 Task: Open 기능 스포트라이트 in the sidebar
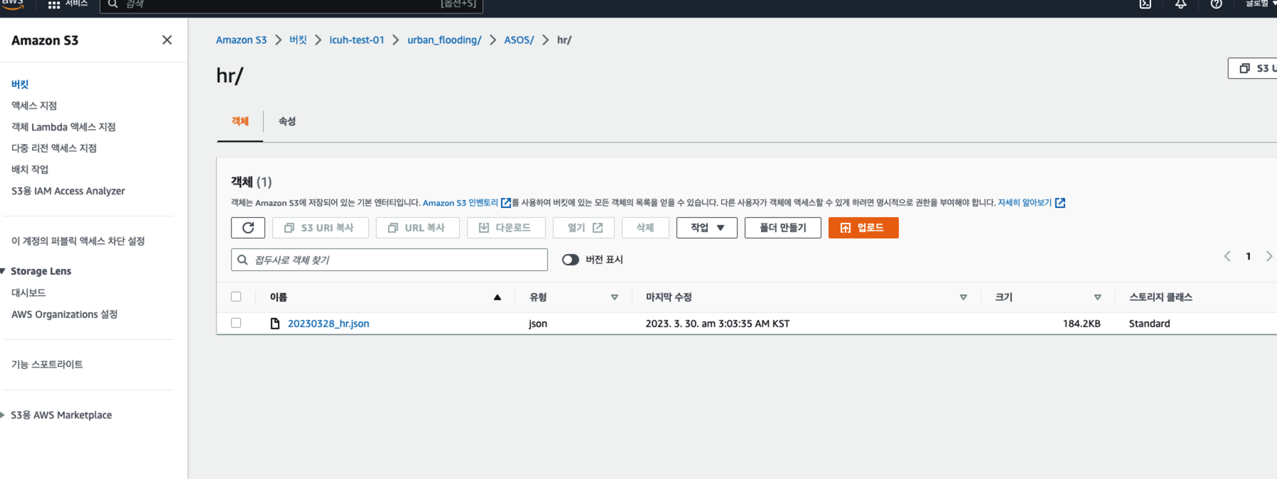(x=47, y=364)
